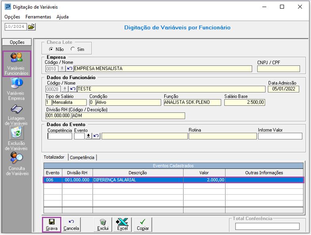Viewport: 311px width, 235px height.
Task: Open Exclusão de Variáveis recycle bin icon
Action: pyautogui.click(x=17, y=133)
